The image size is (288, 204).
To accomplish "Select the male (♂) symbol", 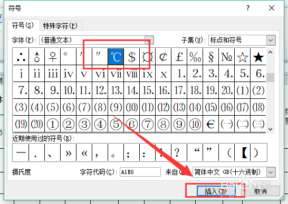I will point(37,57).
